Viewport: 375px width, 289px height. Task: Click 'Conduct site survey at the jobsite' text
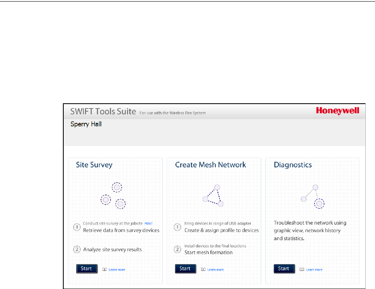[x=113, y=224]
